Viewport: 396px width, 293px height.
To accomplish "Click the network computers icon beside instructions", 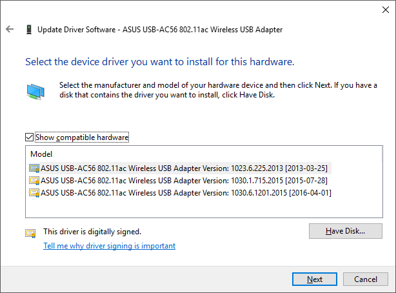I will (x=35, y=92).
